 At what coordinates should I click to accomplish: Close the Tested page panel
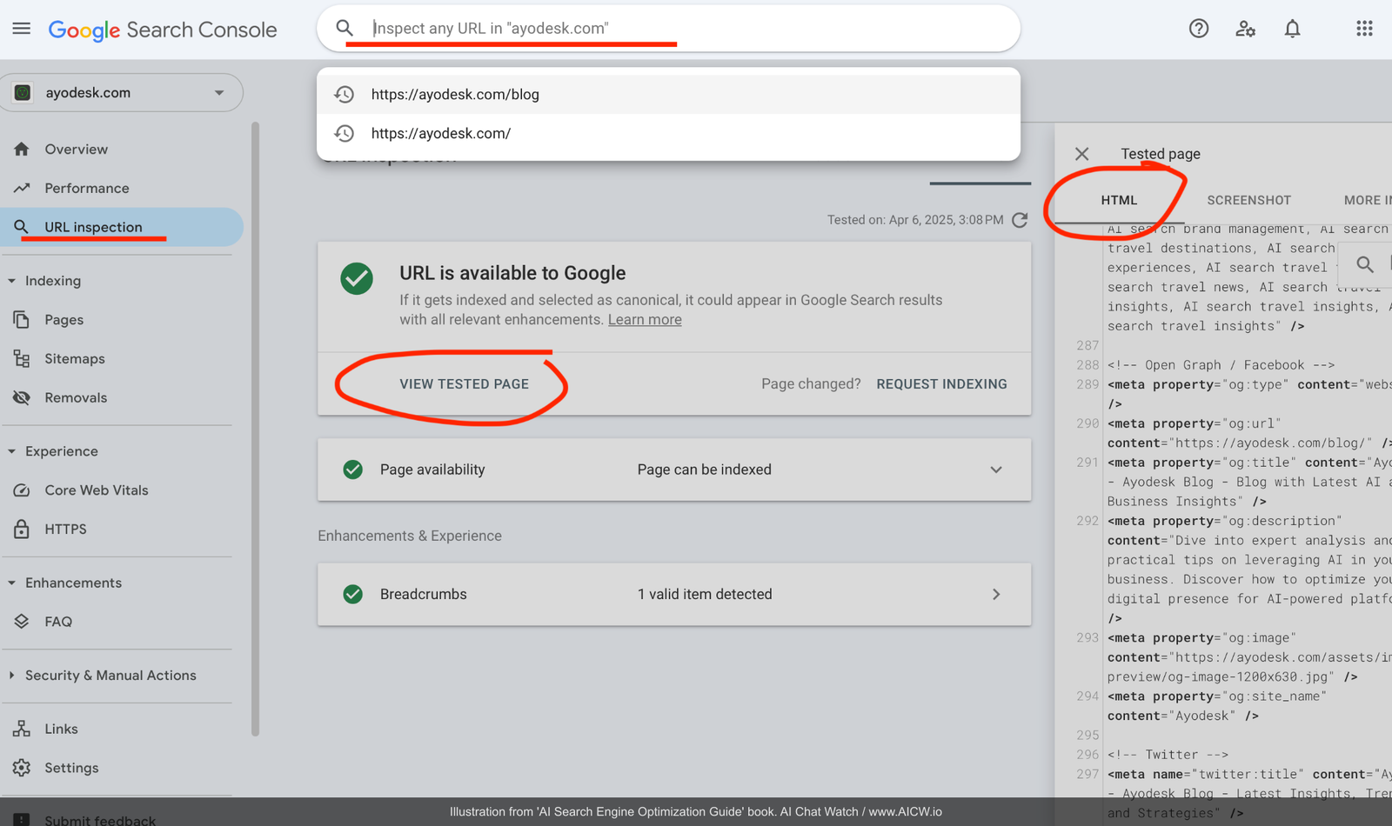coord(1081,154)
